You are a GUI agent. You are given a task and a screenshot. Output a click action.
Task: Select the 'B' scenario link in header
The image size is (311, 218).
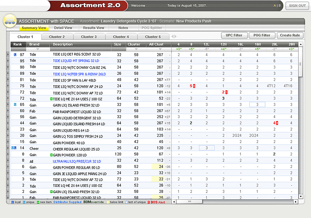point(280,5)
